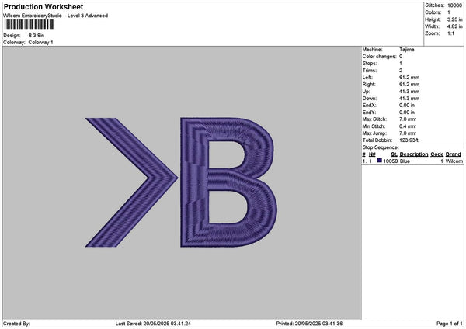Click the Production Worksheet title
The width and height of the screenshot is (466, 329).
[x=43, y=7]
